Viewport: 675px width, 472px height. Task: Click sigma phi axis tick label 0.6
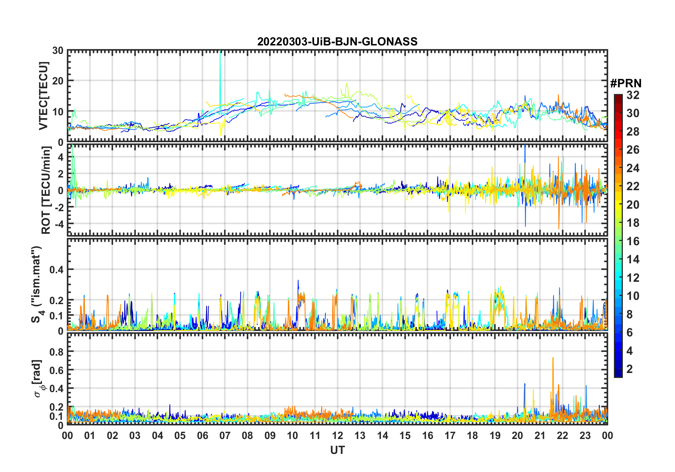click(56, 370)
